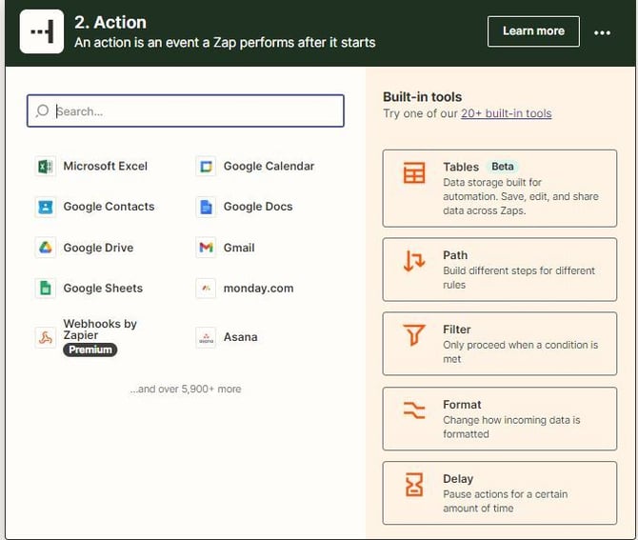Choose the Google Contacts icon
Screen dimensions: 638x540
(45, 207)
